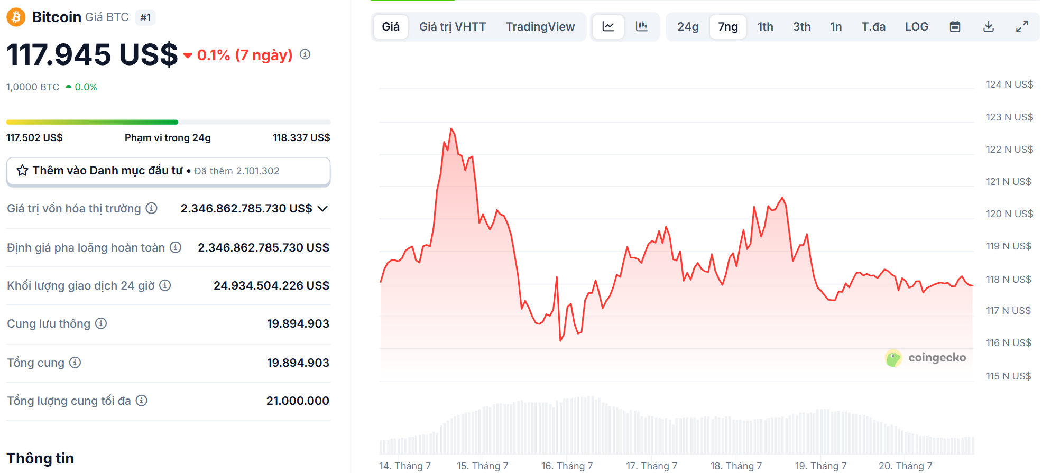Image resolution: width=1042 pixels, height=473 pixels.
Task: Switch to candlestick chart view icon
Action: point(642,26)
